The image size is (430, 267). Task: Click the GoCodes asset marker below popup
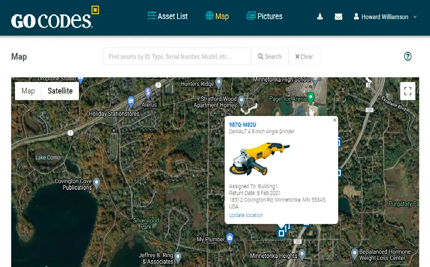281,233
